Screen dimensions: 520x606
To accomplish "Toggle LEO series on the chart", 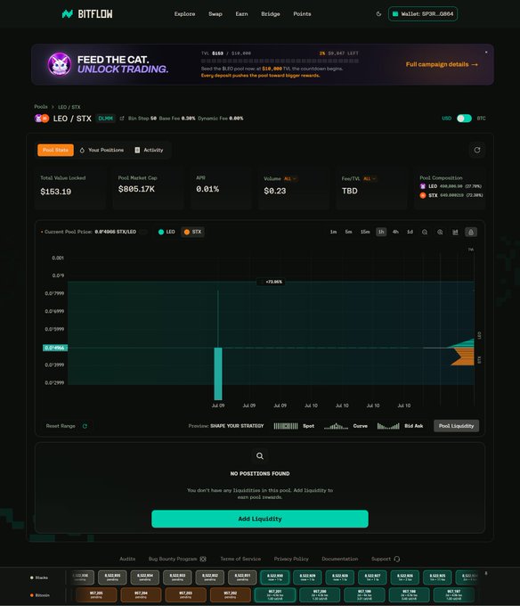I will [x=167, y=232].
